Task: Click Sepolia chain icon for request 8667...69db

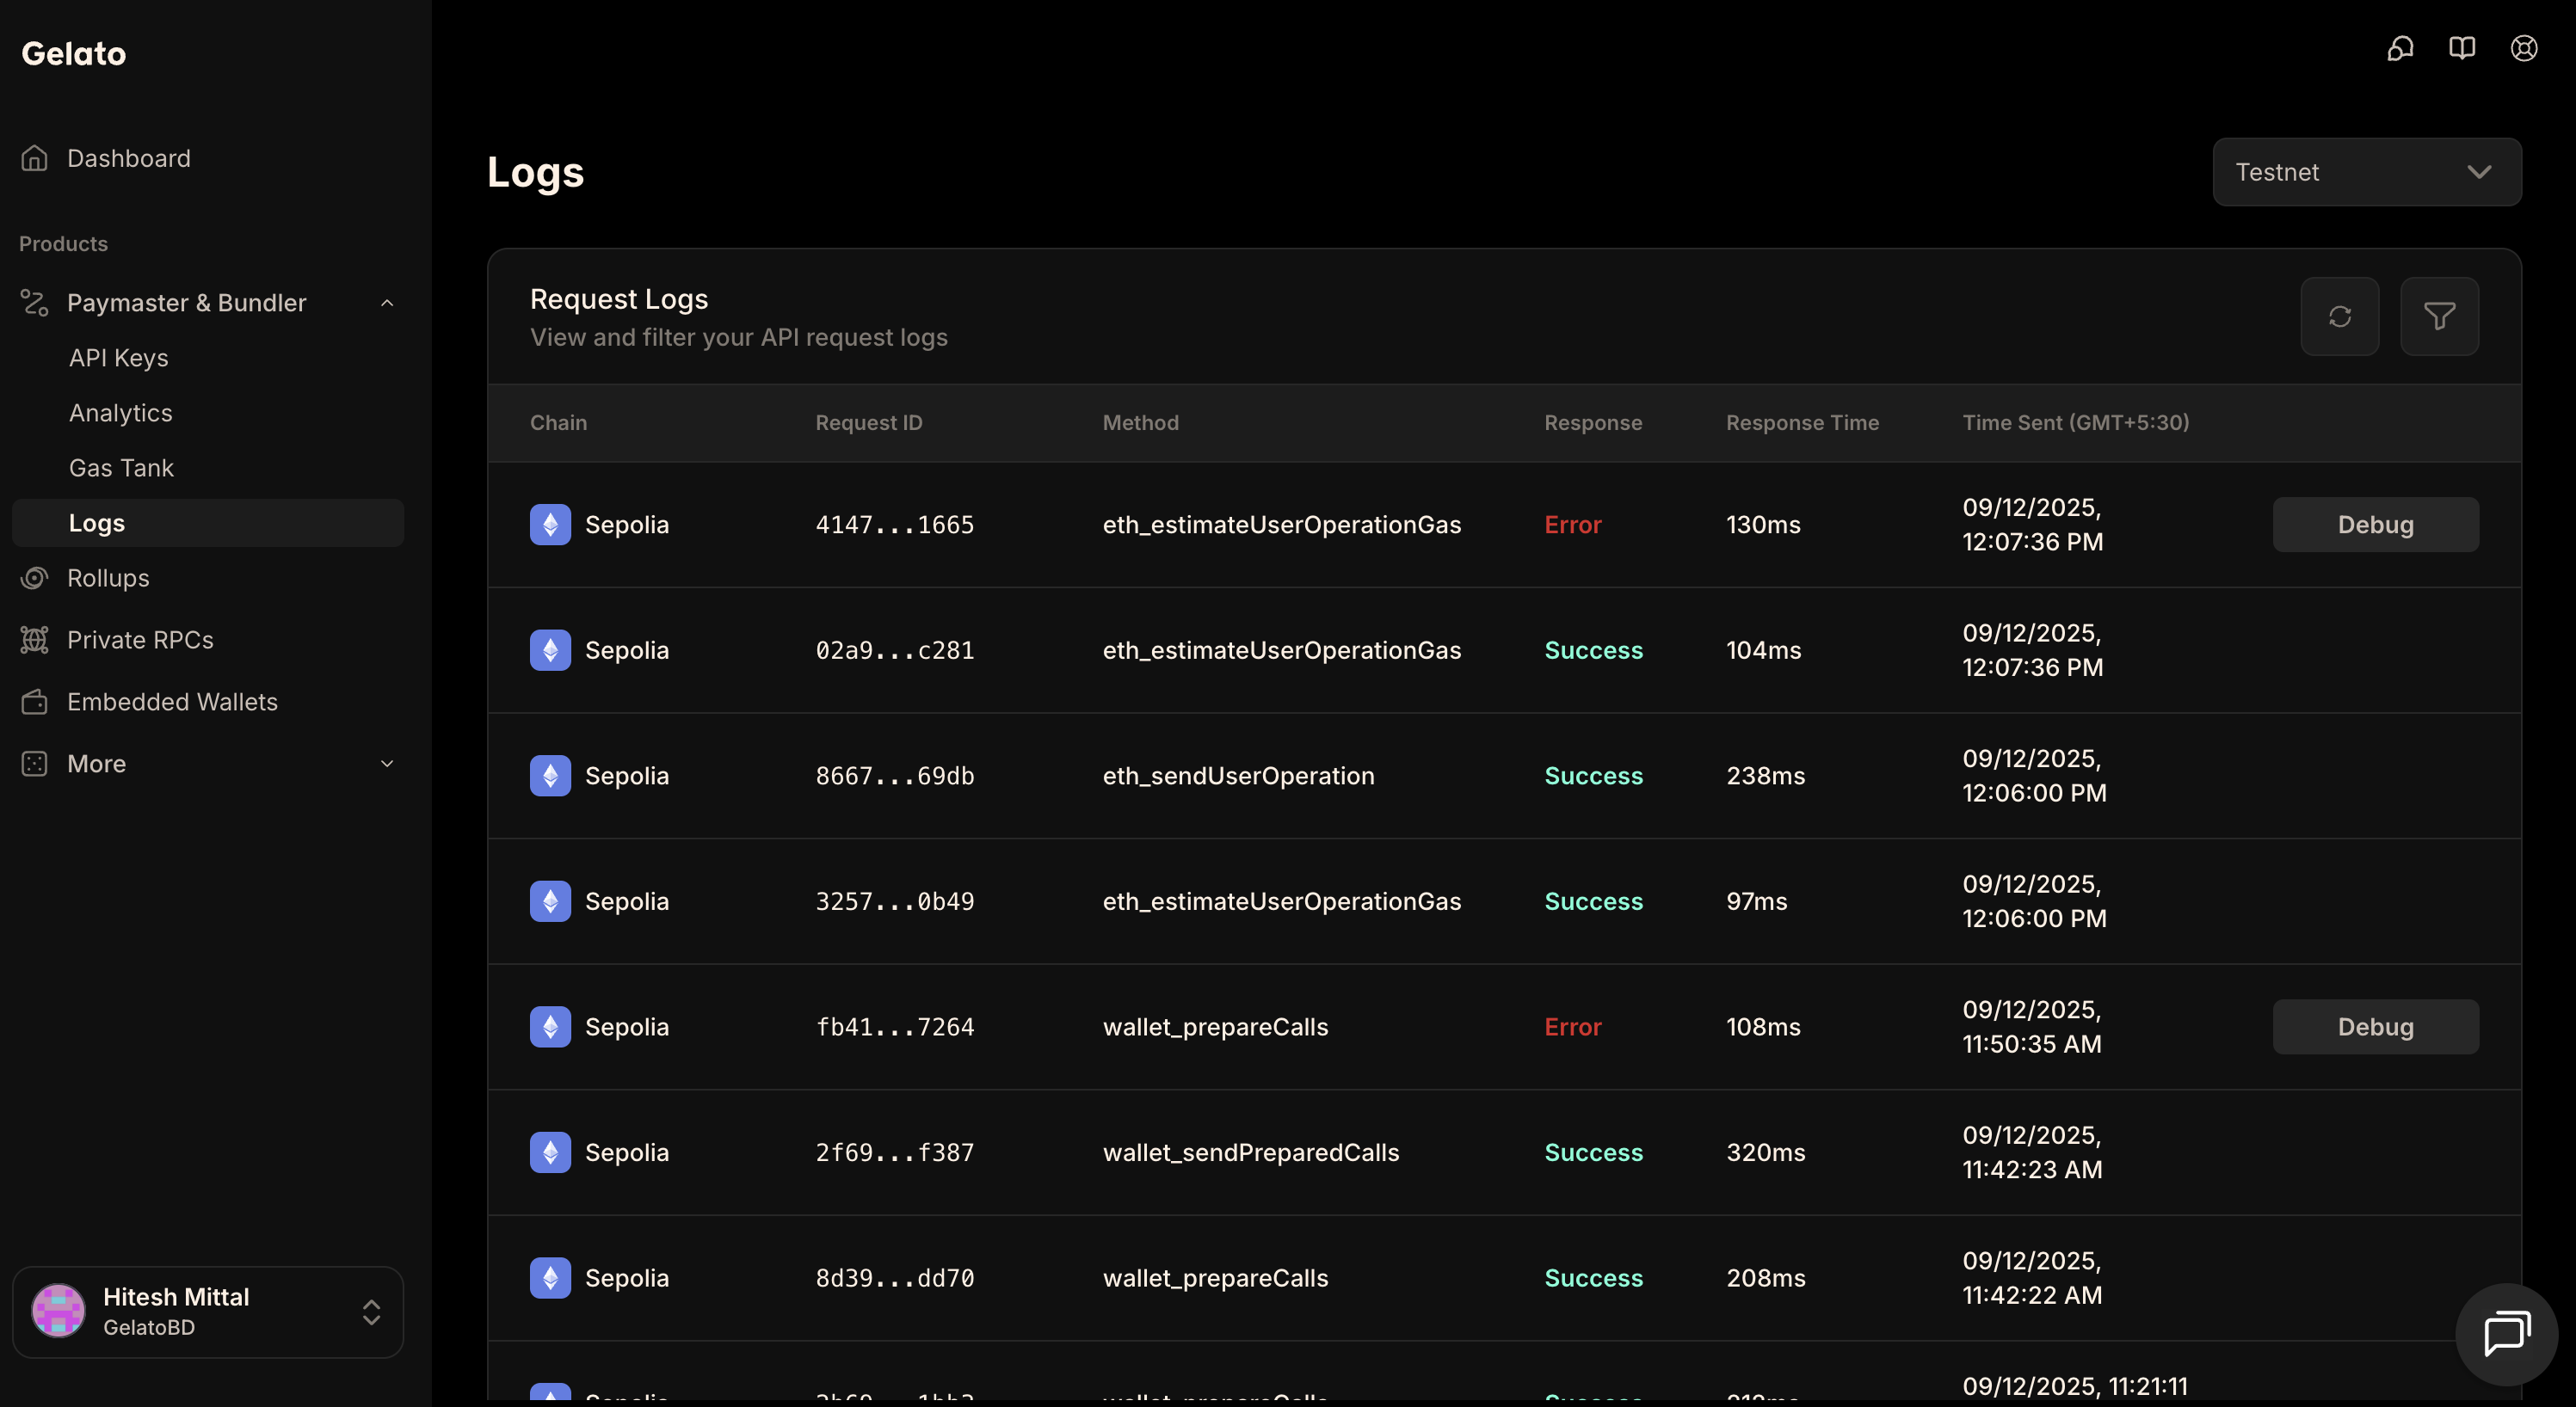Action: [550, 776]
